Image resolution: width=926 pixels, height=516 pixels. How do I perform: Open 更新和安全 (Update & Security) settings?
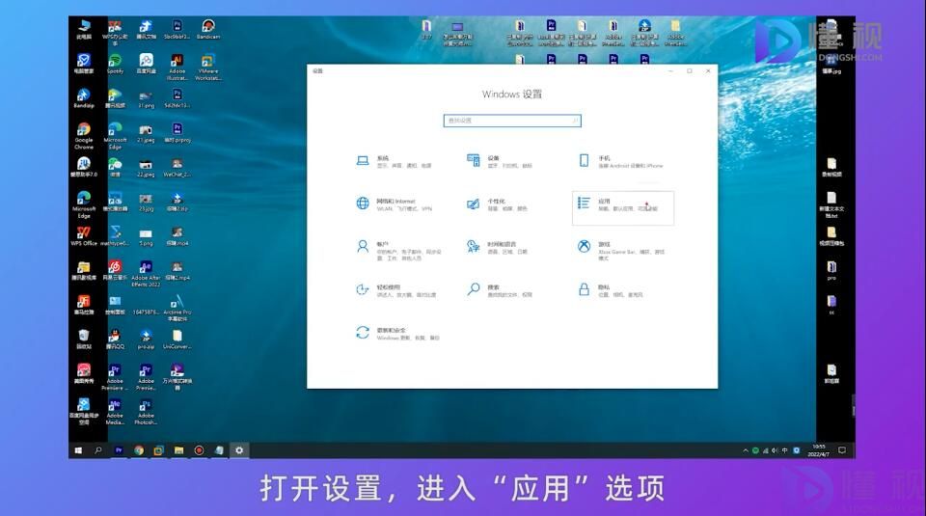pos(398,334)
